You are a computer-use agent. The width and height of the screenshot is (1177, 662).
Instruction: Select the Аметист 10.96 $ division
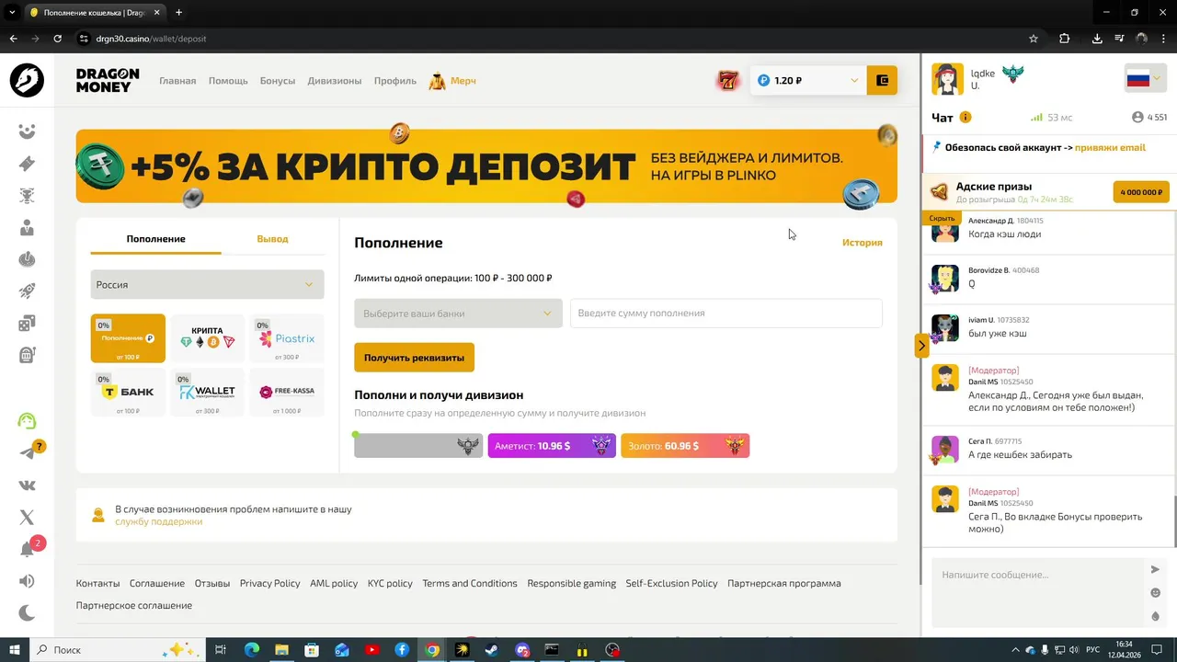pyautogui.click(x=552, y=446)
